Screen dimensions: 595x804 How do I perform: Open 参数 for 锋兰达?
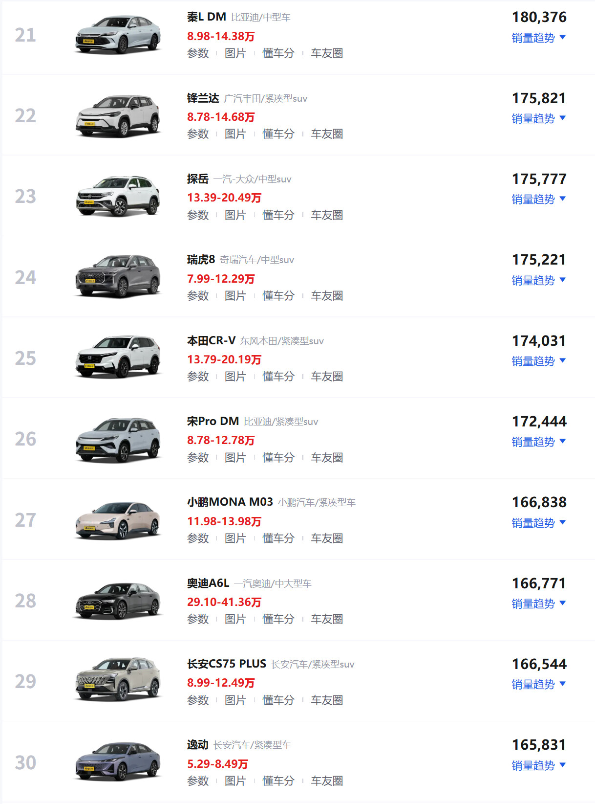click(x=198, y=134)
